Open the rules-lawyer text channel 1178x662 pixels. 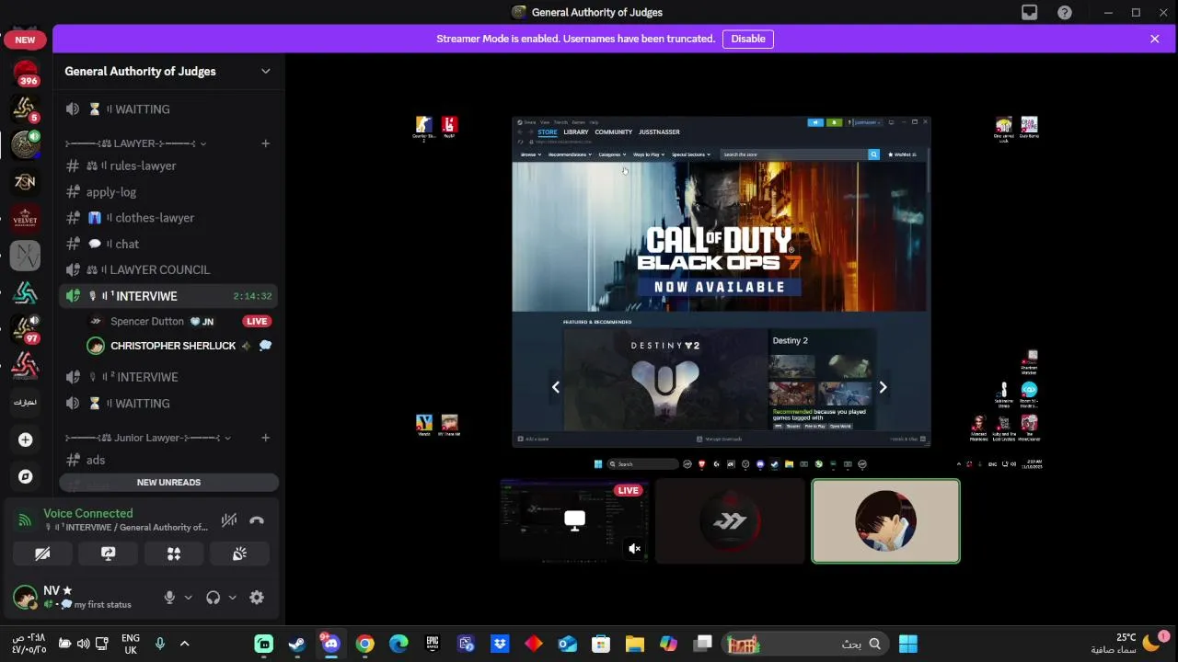coord(168,165)
